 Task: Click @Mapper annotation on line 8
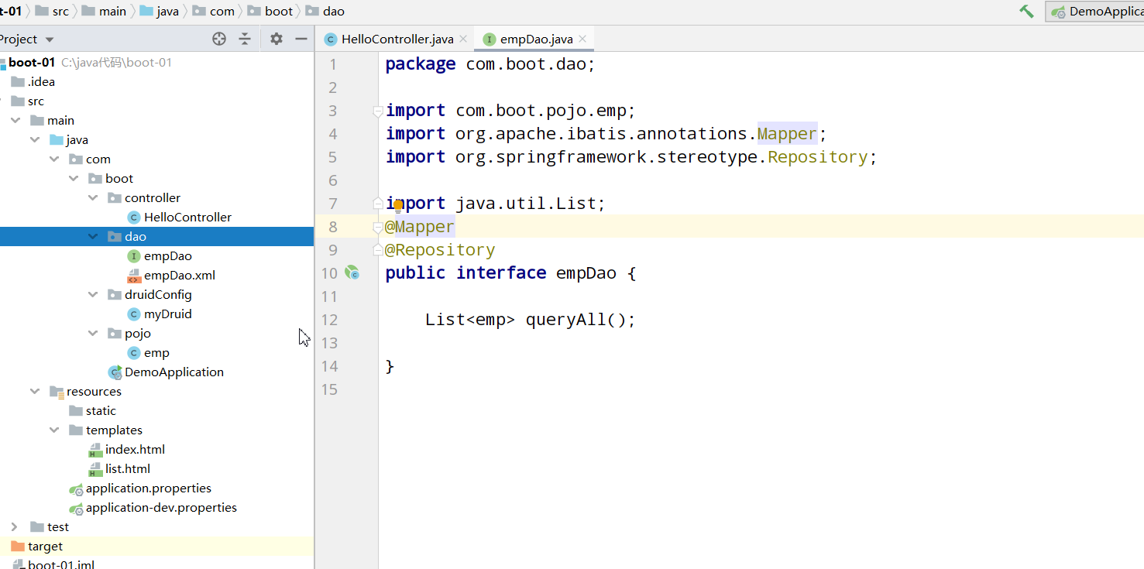click(x=419, y=226)
